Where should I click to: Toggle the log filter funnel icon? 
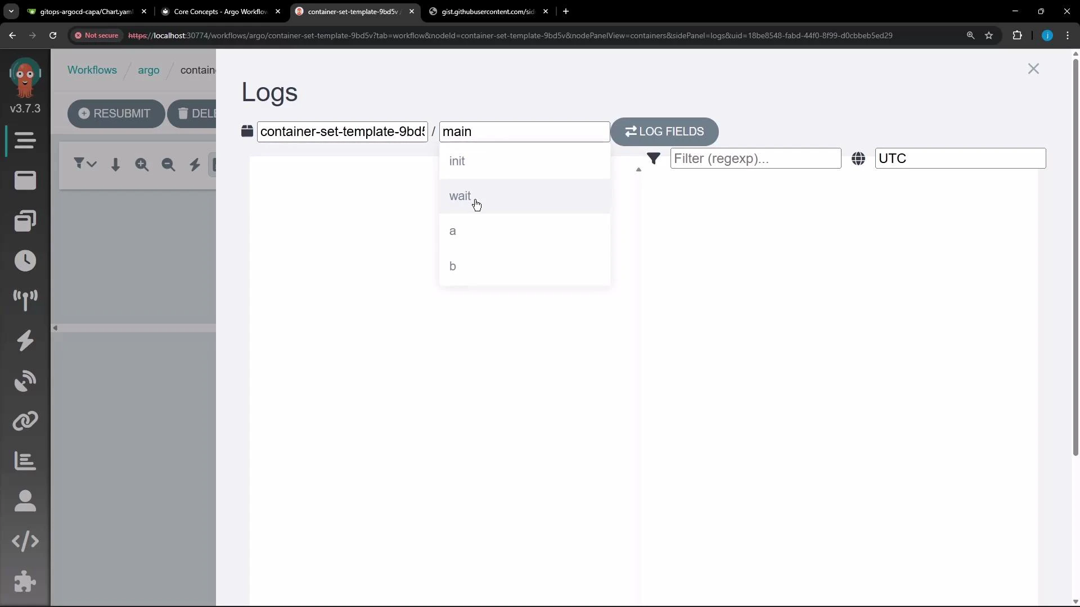click(654, 158)
